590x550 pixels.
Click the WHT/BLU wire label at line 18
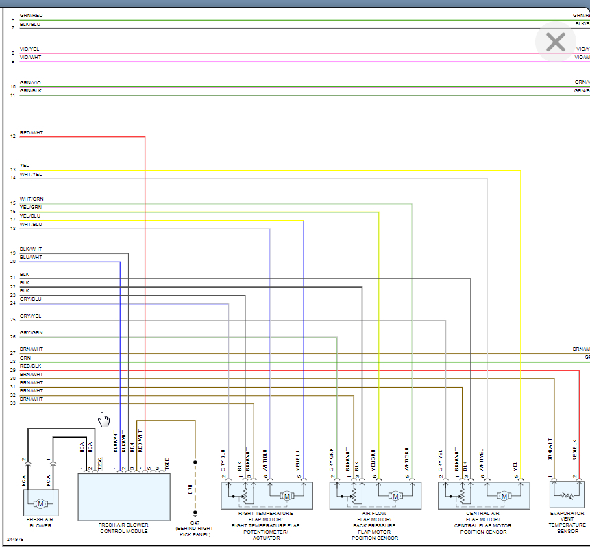point(31,224)
